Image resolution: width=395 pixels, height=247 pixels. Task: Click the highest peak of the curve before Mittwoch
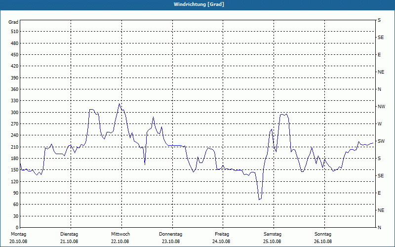[x=119, y=104]
